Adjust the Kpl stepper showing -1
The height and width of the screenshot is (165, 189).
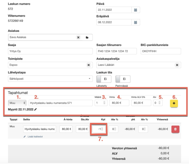click(x=102, y=129)
